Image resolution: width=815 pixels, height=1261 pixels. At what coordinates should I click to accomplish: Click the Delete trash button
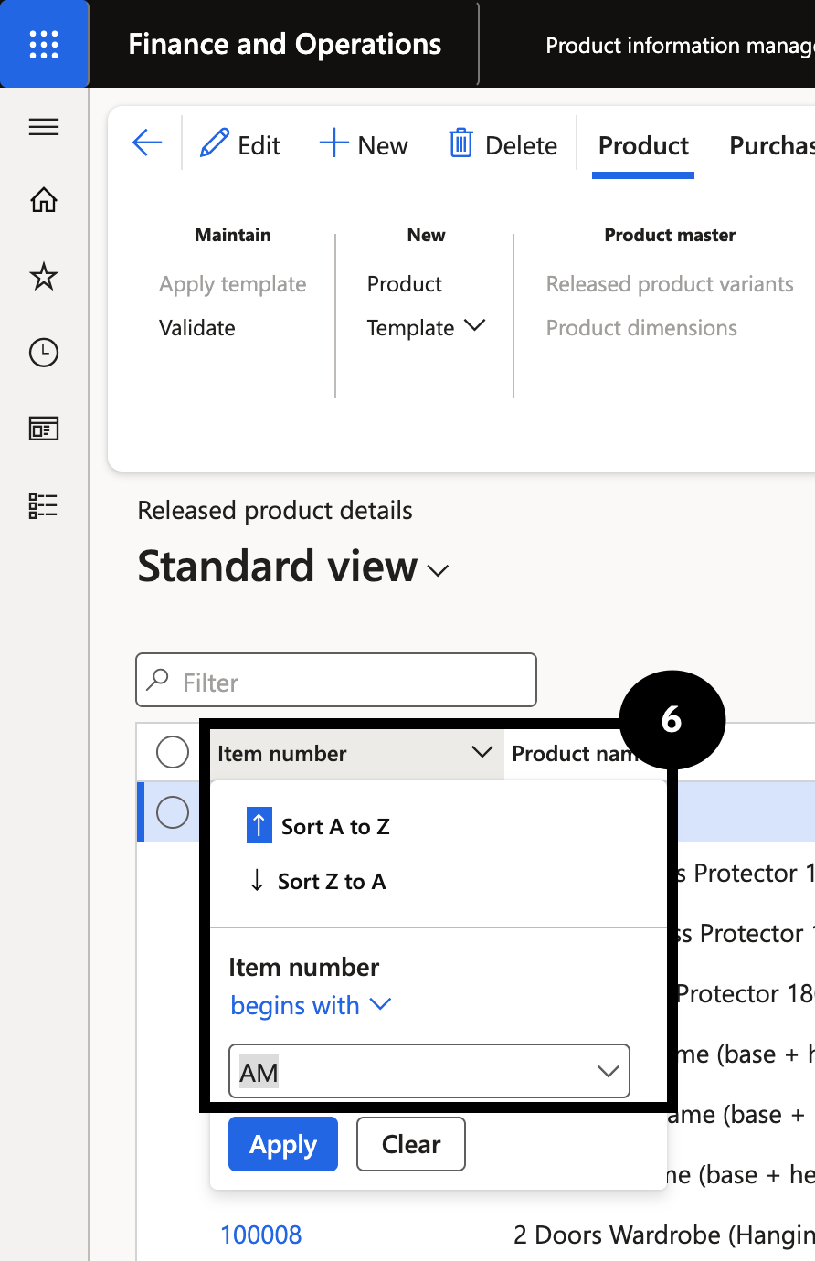pos(503,145)
